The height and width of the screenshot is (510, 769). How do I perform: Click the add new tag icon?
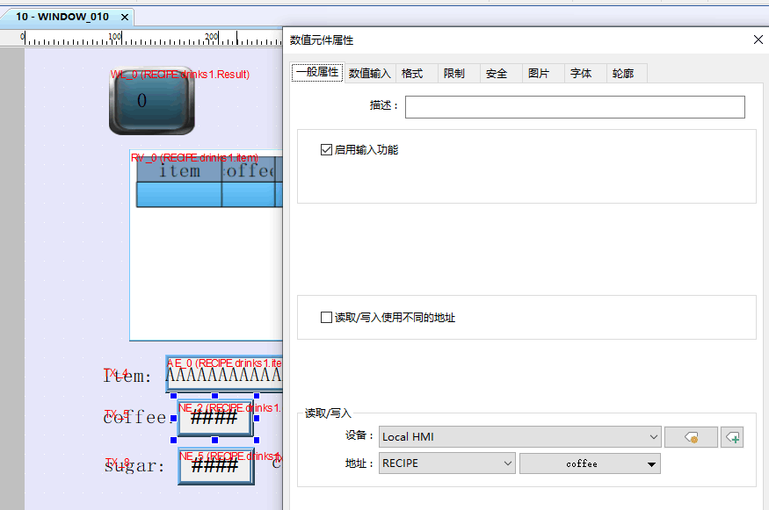click(731, 437)
